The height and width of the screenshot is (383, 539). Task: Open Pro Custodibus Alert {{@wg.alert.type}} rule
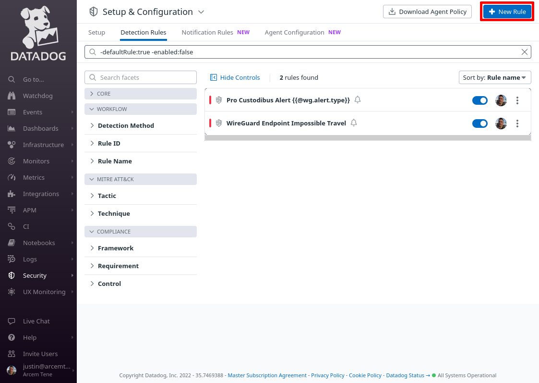point(288,100)
